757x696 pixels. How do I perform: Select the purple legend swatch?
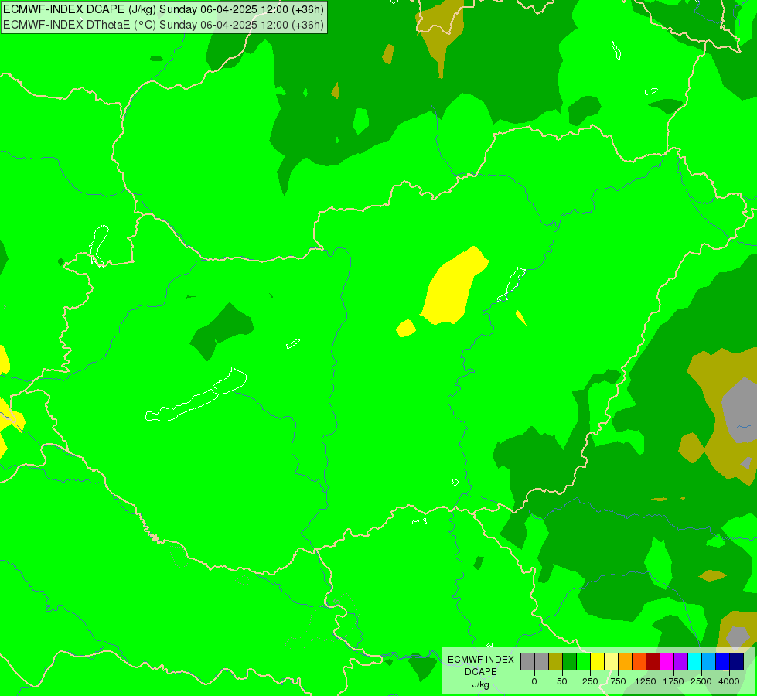(x=680, y=662)
